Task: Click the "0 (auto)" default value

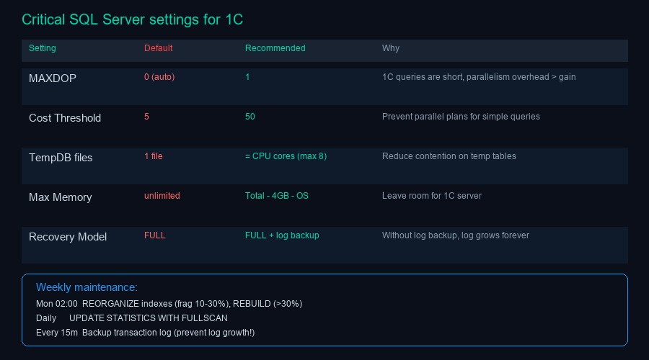Action: (159, 77)
